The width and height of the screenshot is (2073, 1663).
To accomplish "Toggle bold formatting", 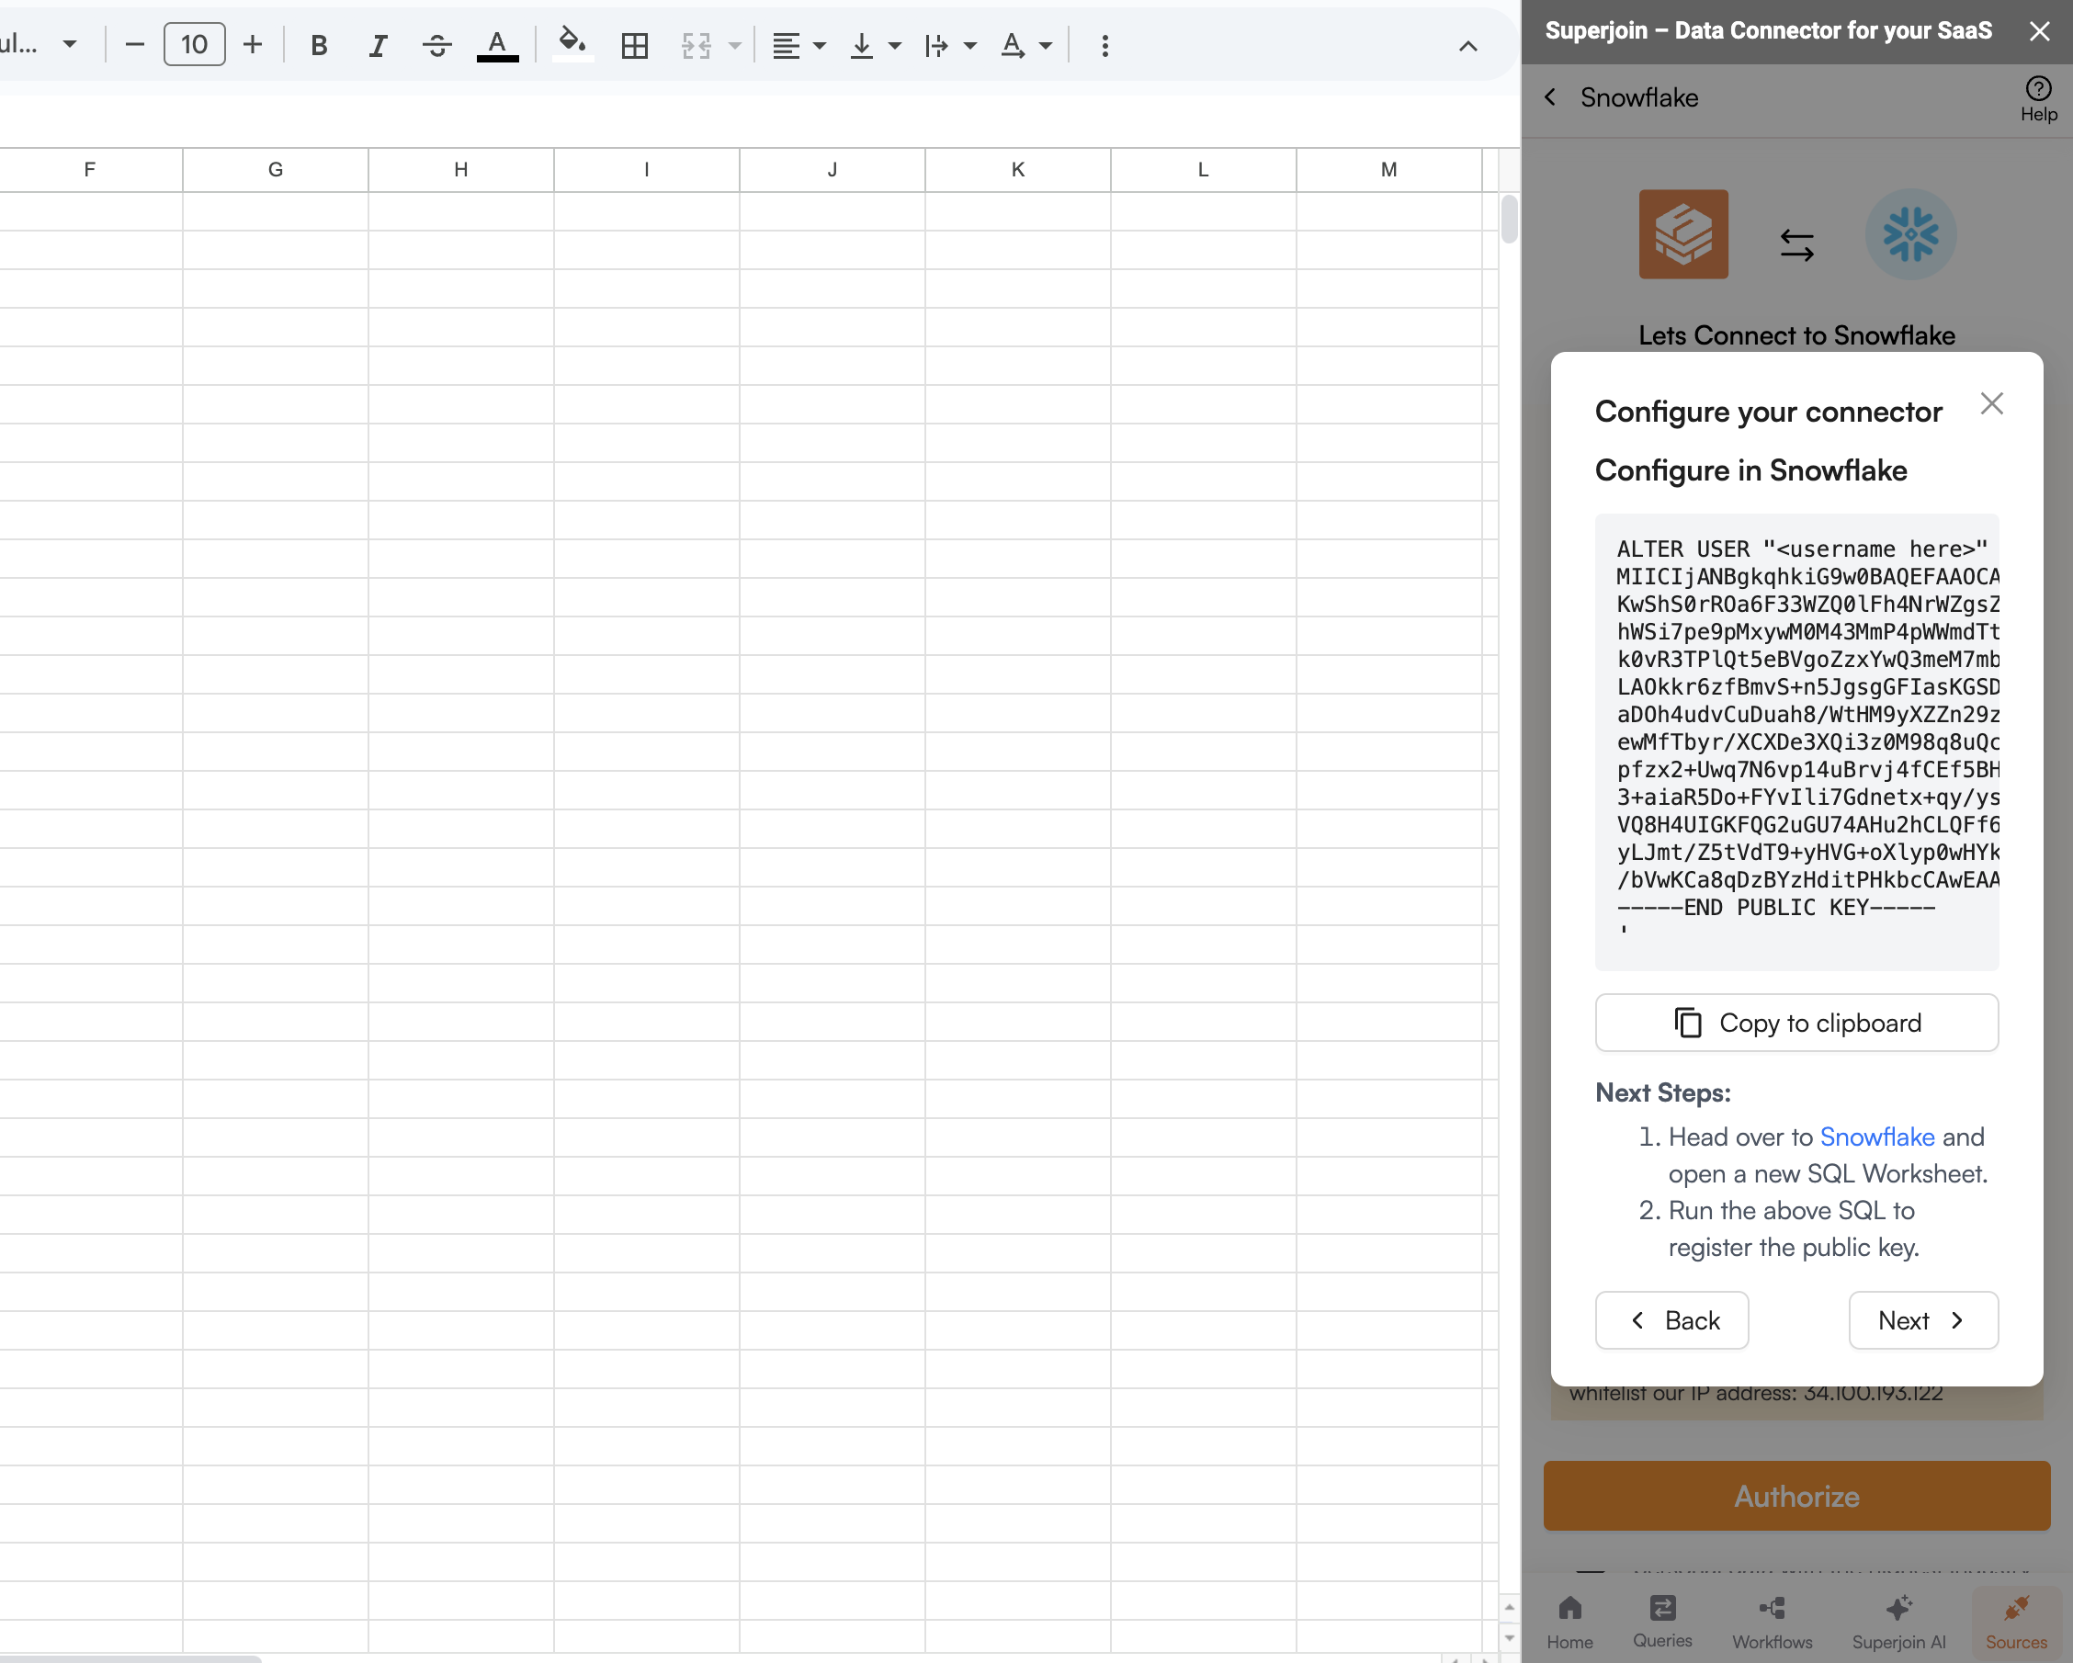I will pos(319,45).
